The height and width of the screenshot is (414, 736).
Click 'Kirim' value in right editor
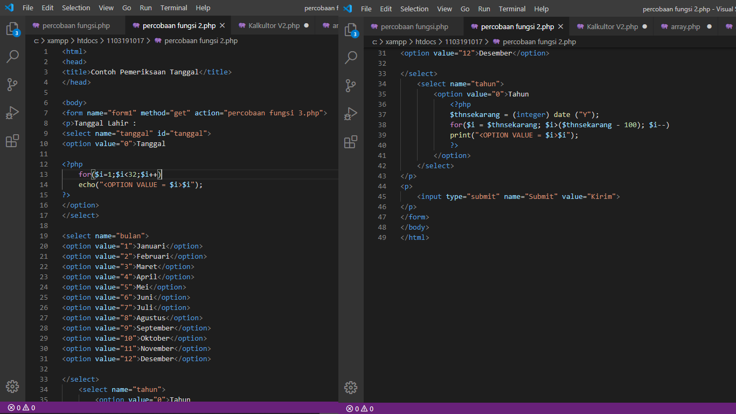(601, 196)
